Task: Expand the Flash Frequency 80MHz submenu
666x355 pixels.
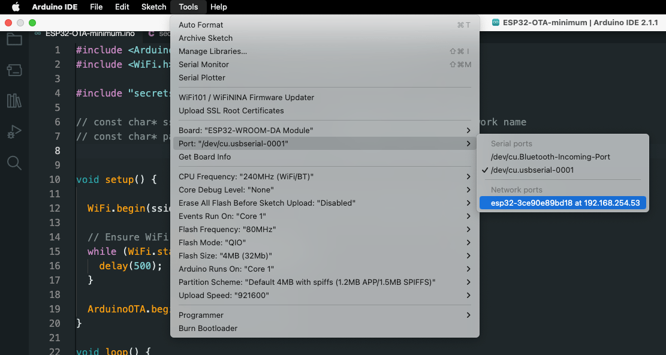Action: [325, 229]
